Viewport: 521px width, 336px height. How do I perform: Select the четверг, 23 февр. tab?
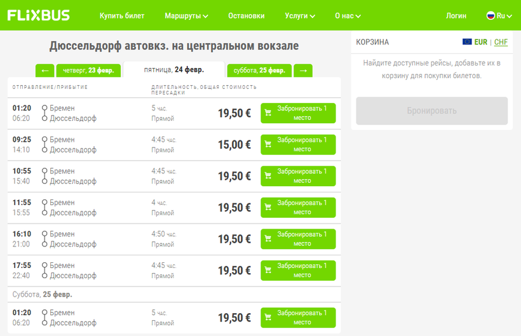88,71
